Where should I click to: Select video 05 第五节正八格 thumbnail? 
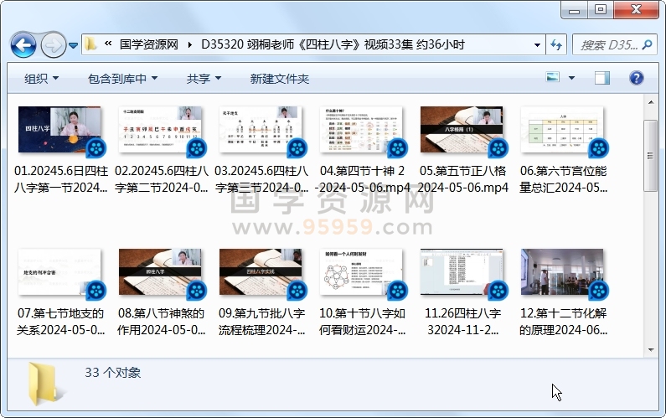coord(462,130)
